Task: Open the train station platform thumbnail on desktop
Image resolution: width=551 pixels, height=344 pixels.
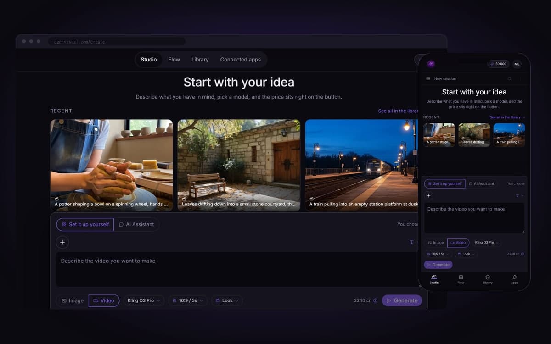Action: (362, 165)
